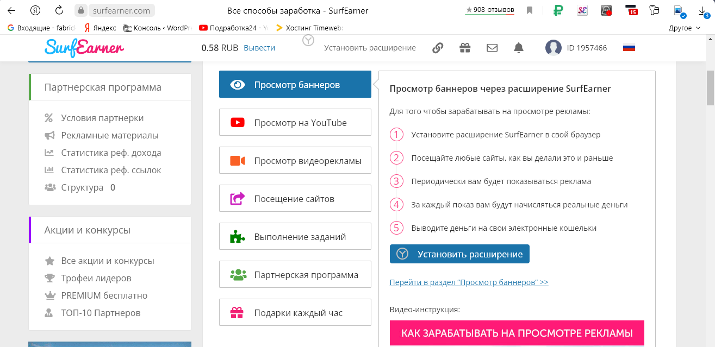This screenshot has width=715, height=347.
Task: Click the 0.58 RUB balance
Action: [x=220, y=48]
